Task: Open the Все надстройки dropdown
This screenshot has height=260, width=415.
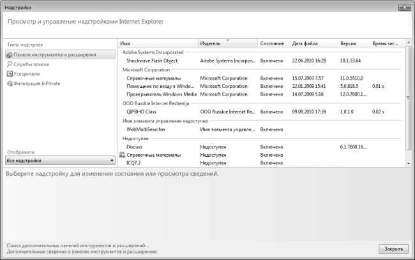Action: click(60, 161)
